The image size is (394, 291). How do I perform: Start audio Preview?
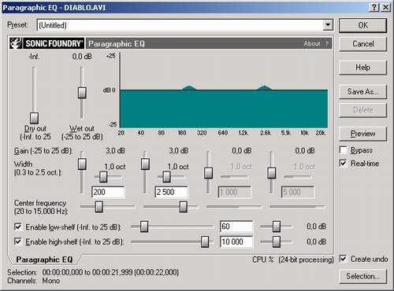click(x=362, y=134)
